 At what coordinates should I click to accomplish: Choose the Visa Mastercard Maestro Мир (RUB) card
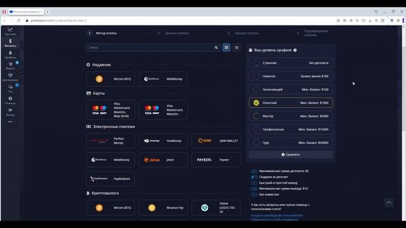(x=110, y=110)
